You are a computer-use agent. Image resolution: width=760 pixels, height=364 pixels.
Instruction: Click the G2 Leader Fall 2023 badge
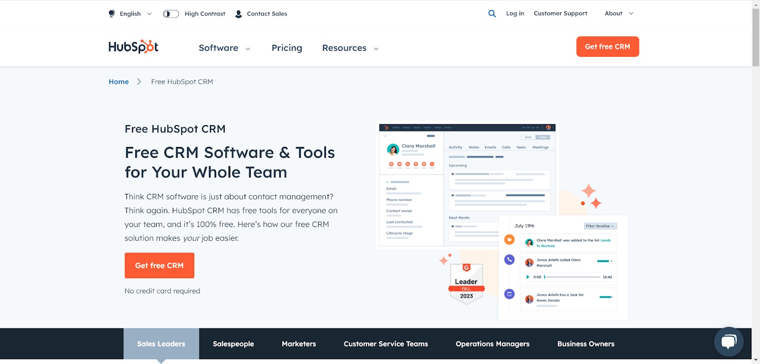[x=466, y=283]
